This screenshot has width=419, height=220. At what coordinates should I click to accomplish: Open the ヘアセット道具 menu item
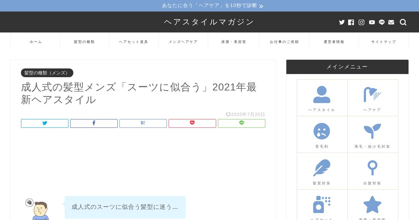[134, 42]
